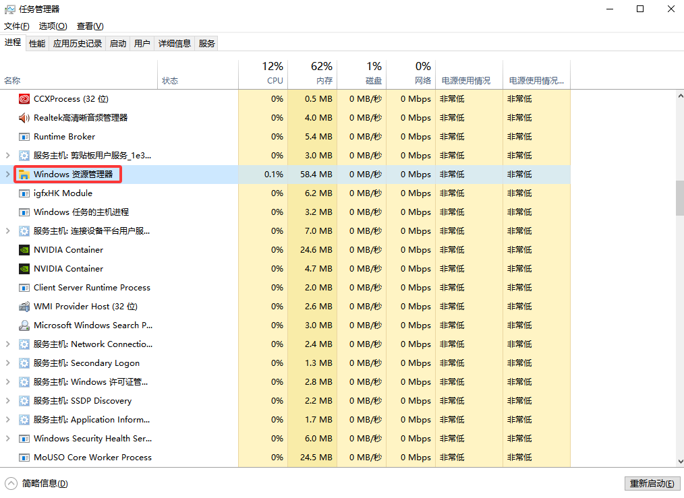Viewport: 684px width, 498px height.
Task: Click the MoUSO Core Worker Process icon
Action: [x=24, y=458]
